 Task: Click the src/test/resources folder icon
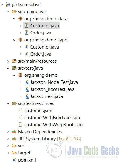14,103
